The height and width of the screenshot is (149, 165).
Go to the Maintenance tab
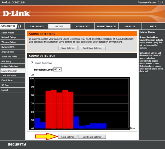point(106,26)
